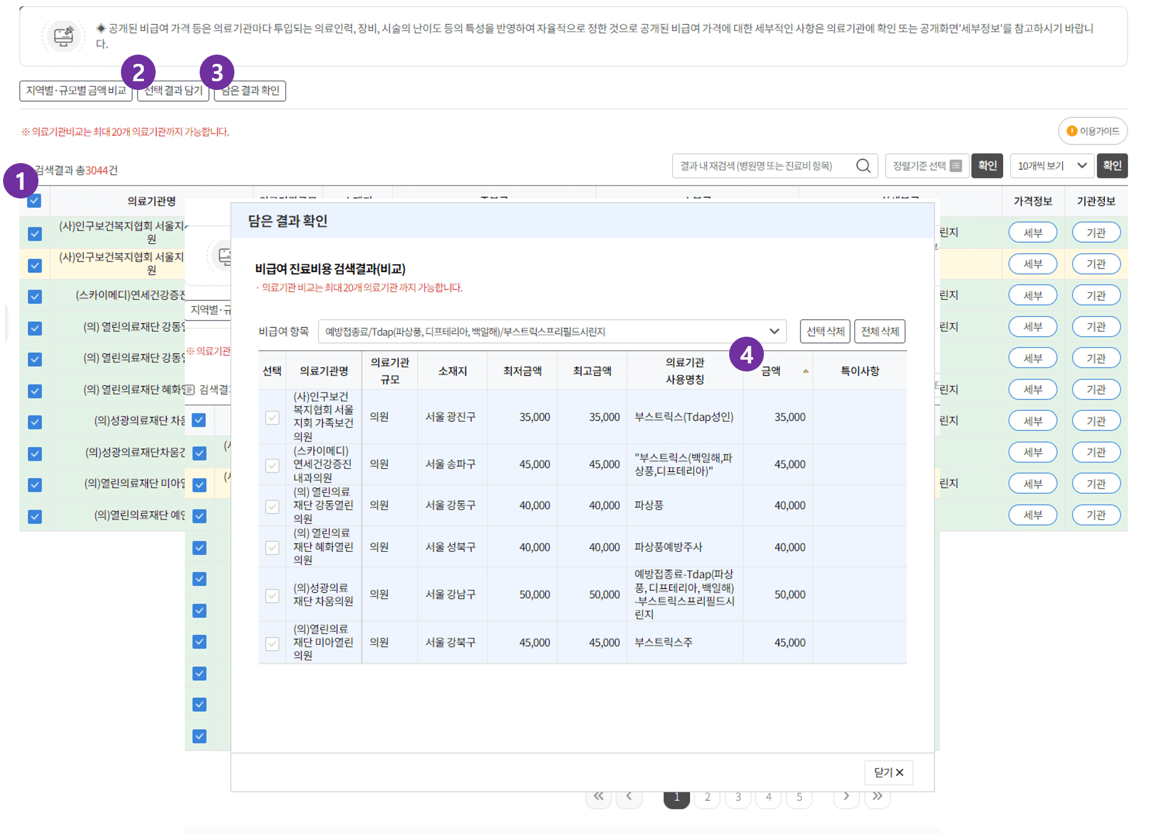Click inside the 결과 내 재검색 search field
This screenshot has height=834, width=1152.
763,166
